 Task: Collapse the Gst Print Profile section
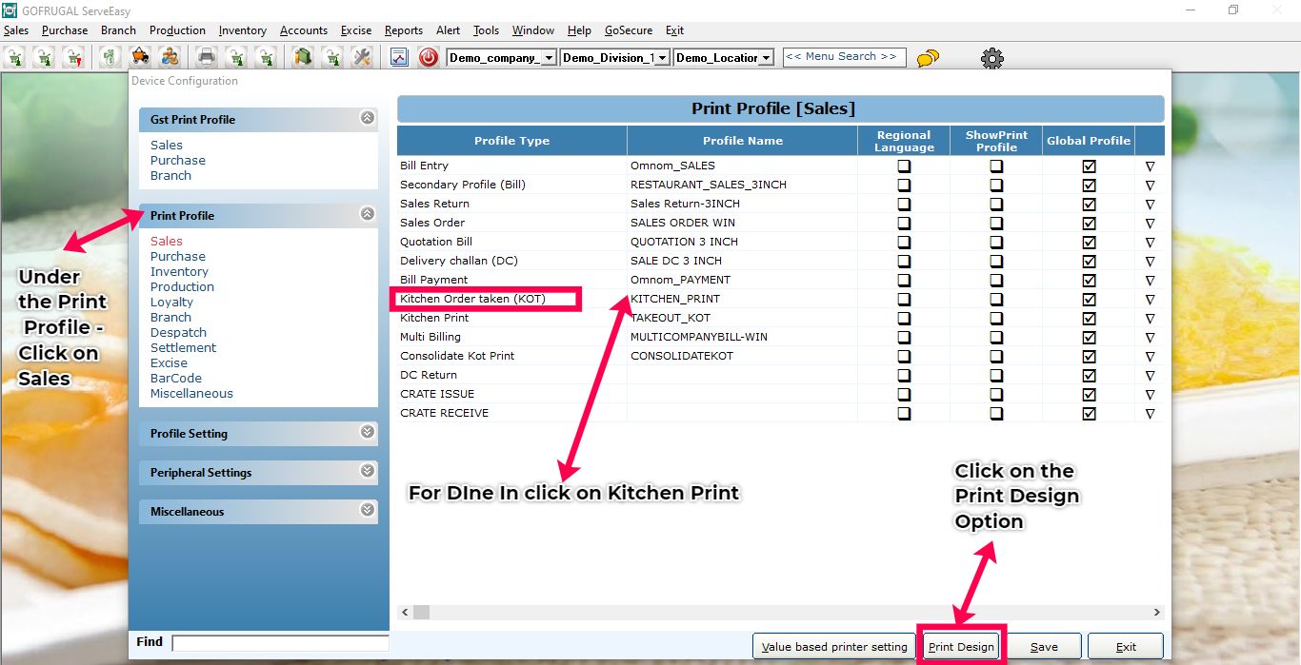[x=368, y=118]
